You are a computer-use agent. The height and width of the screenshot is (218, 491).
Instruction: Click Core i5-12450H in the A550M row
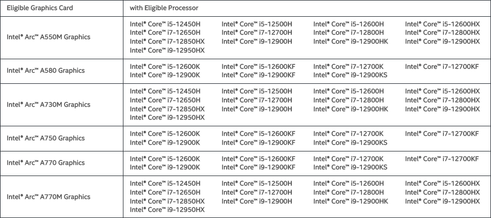[165, 23]
